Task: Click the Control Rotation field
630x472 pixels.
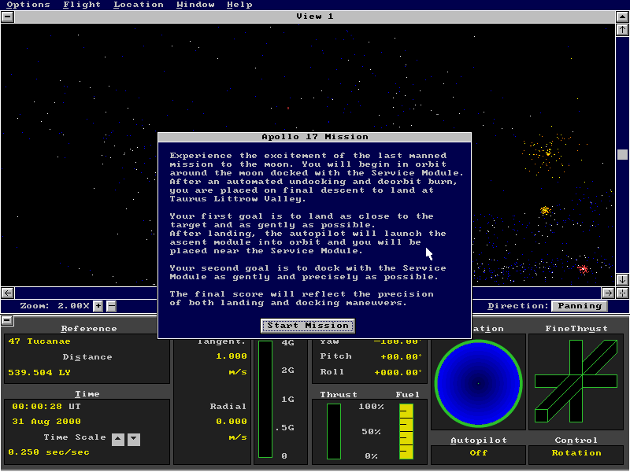Action: (576, 455)
